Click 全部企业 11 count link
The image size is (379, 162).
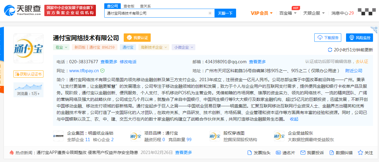coord(78,139)
